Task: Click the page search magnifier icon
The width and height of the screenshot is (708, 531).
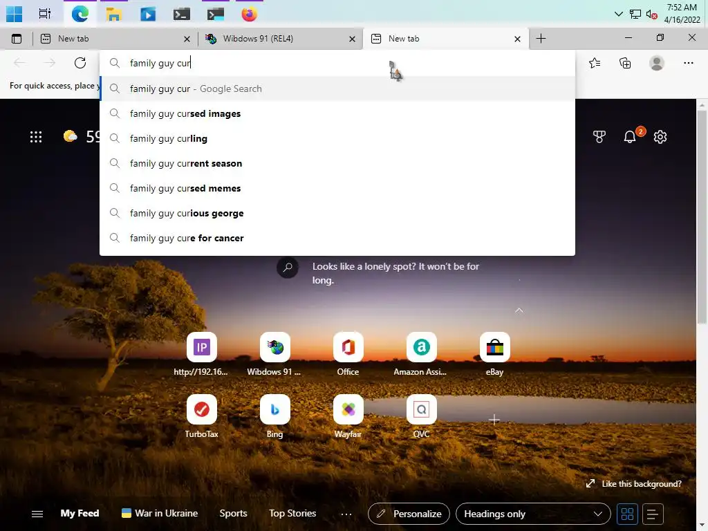Action: click(x=288, y=268)
